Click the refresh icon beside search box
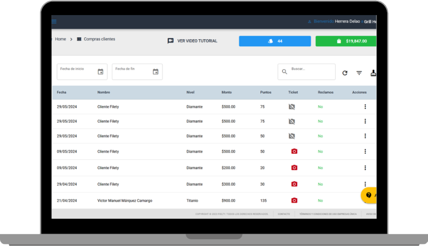 tap(345, 73)
